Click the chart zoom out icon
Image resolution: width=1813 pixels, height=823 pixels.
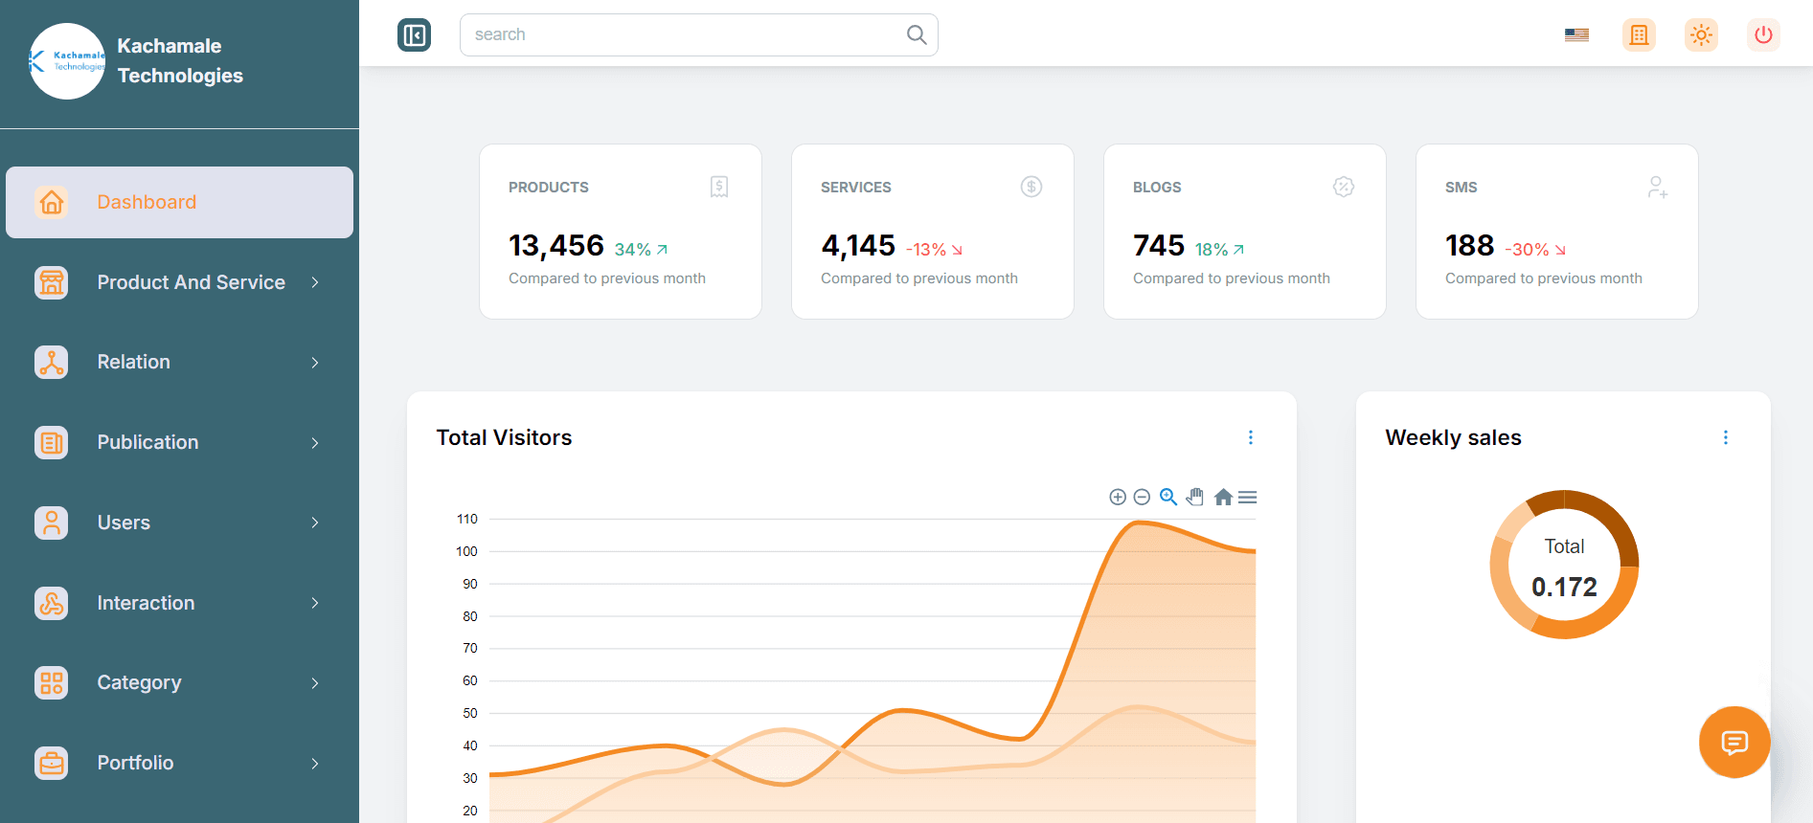point(1142,497)
